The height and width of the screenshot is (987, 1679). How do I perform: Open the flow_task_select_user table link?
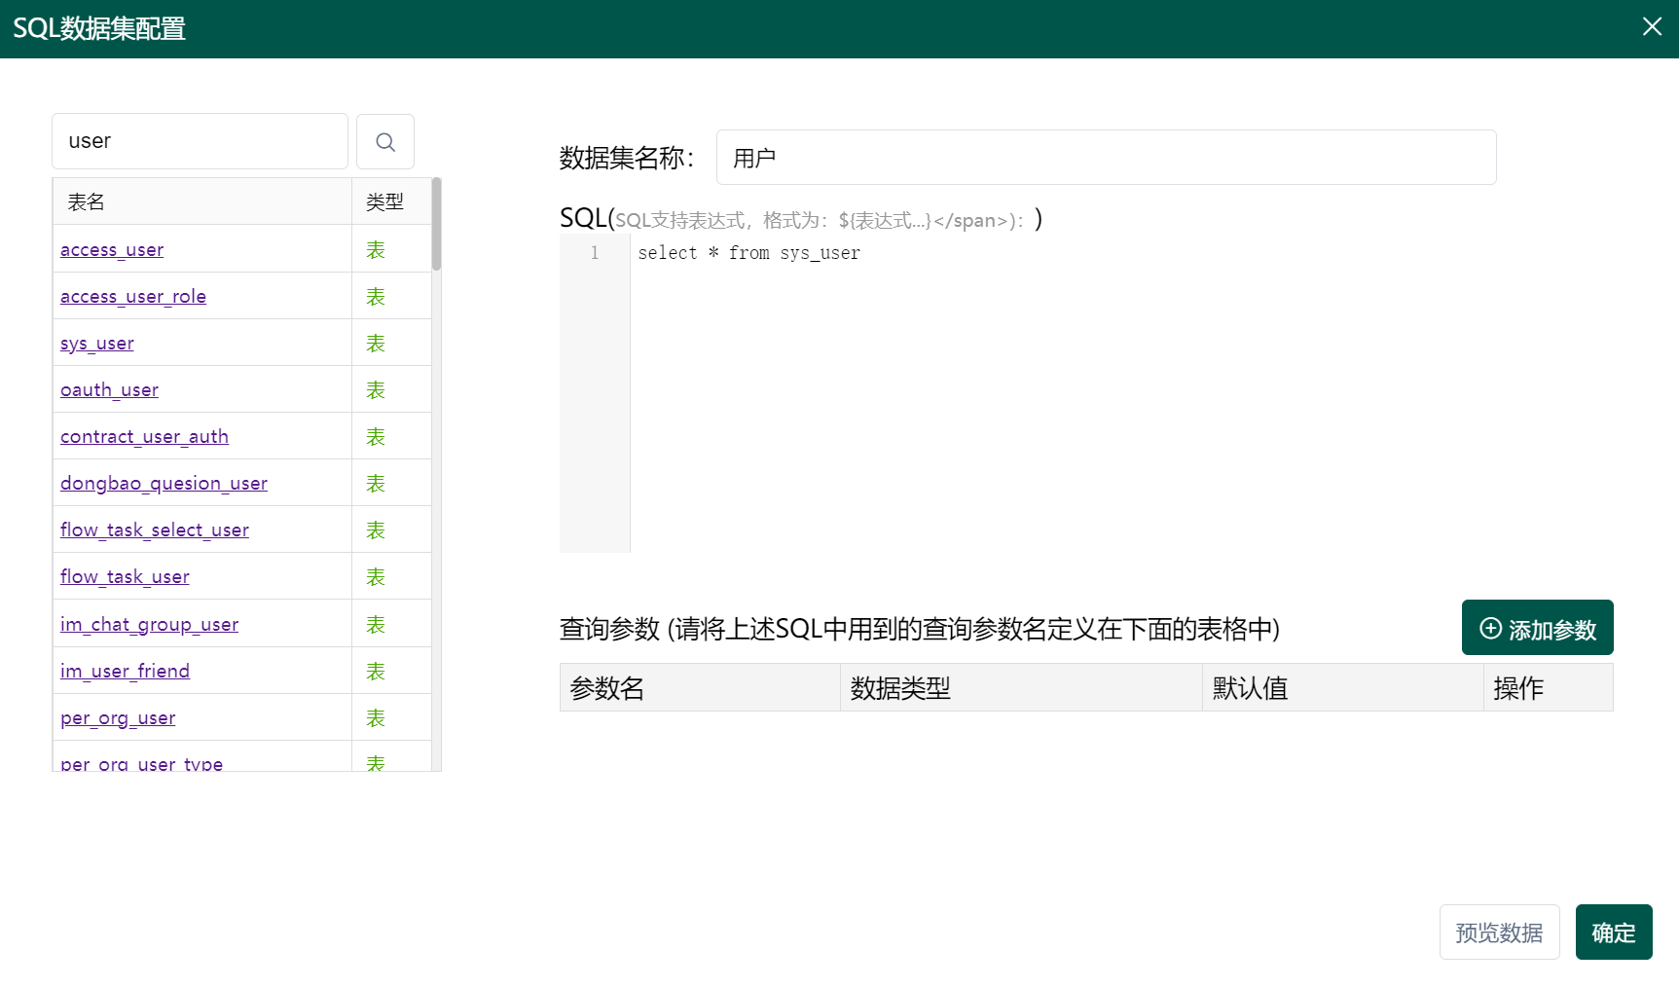(x=154, y=530)
